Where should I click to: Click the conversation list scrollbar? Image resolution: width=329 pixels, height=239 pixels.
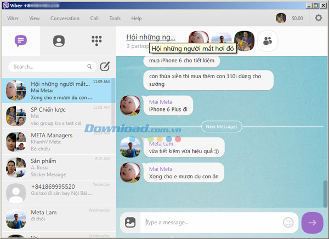114,103
